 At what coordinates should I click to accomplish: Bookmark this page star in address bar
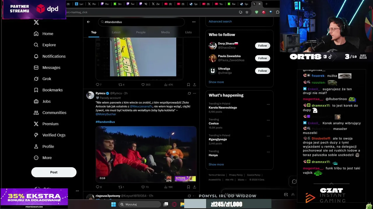247,12
